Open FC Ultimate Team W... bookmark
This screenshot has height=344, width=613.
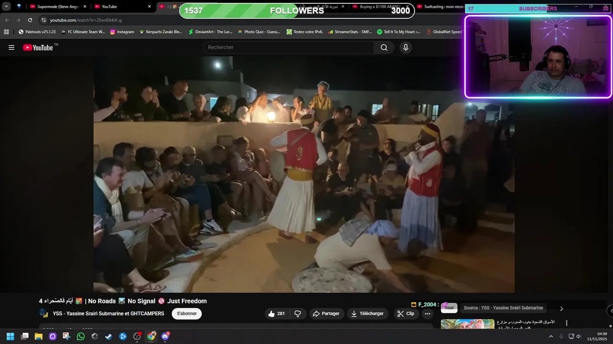tap(83, 32)
